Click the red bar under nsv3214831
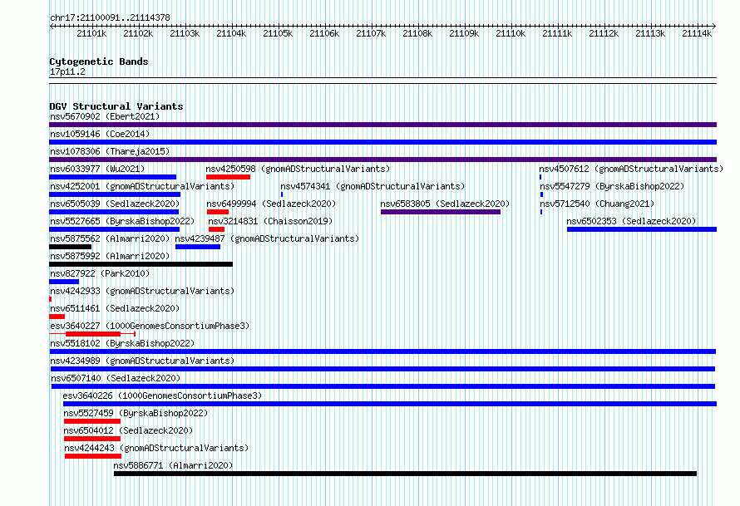Screen dimensions: 740x506 216,229
